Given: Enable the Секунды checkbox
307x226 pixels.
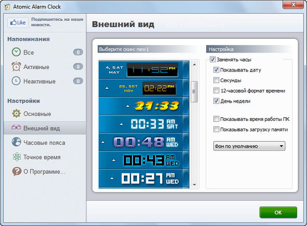Looking at the screenshot, I should point(216,80).
